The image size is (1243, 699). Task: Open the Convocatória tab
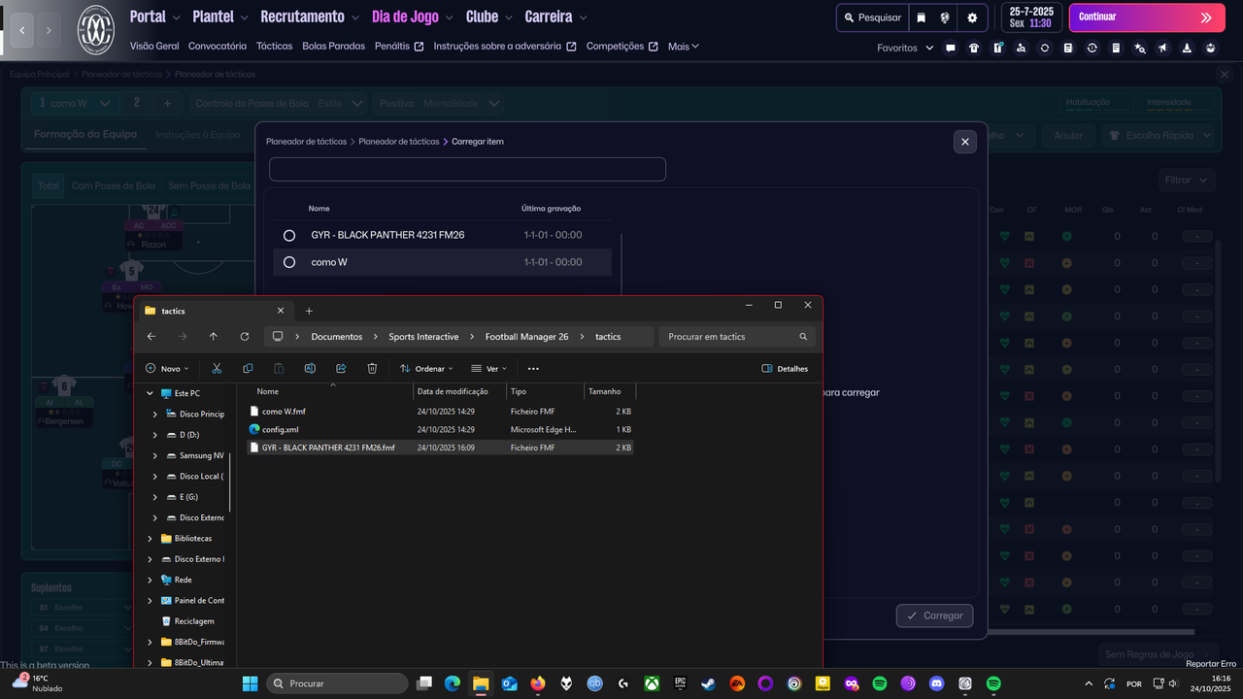218,47
